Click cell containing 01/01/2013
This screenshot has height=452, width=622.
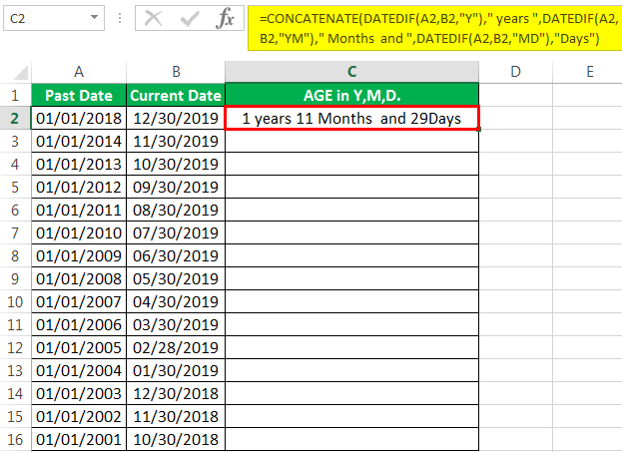(x=79, y=164)
